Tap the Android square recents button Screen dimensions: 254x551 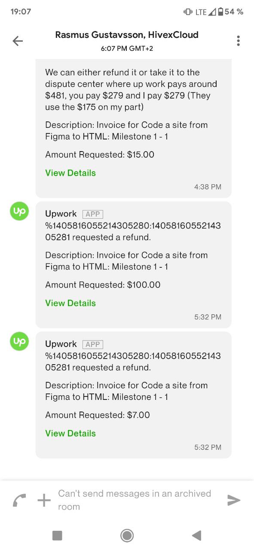pyautogui.click(x=57, y=536)
